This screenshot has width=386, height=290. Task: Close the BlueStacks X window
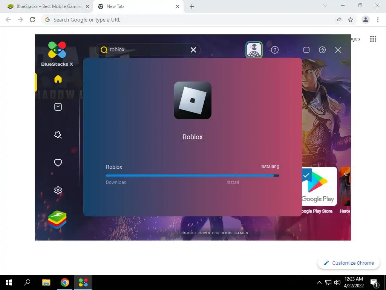[338, 50]
